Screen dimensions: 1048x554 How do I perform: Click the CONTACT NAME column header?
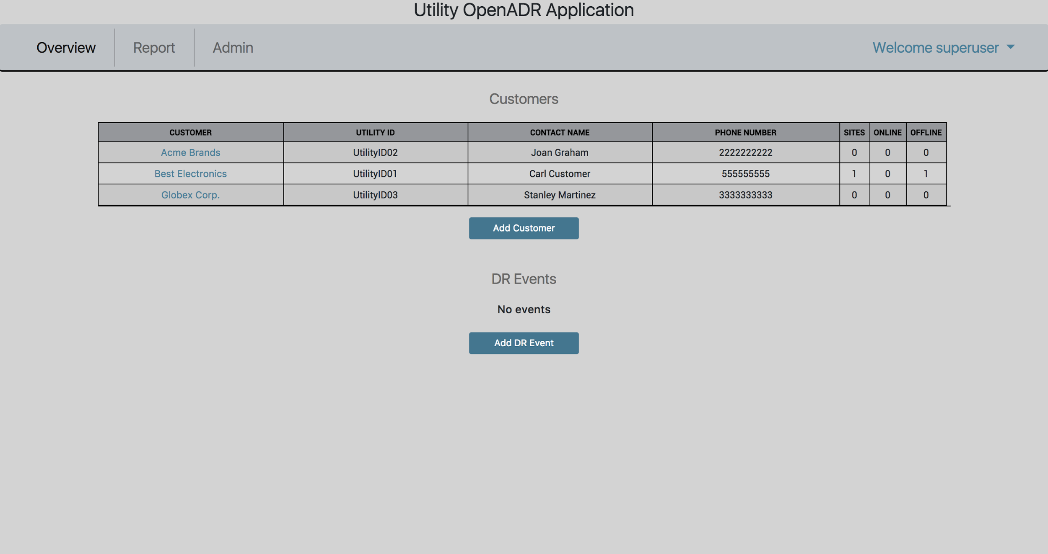tap(560, 132)
